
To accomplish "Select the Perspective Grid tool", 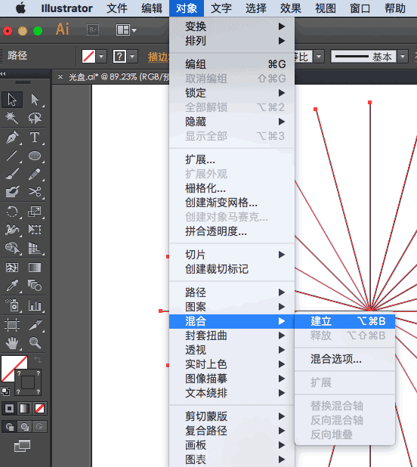I will point(35,248).
